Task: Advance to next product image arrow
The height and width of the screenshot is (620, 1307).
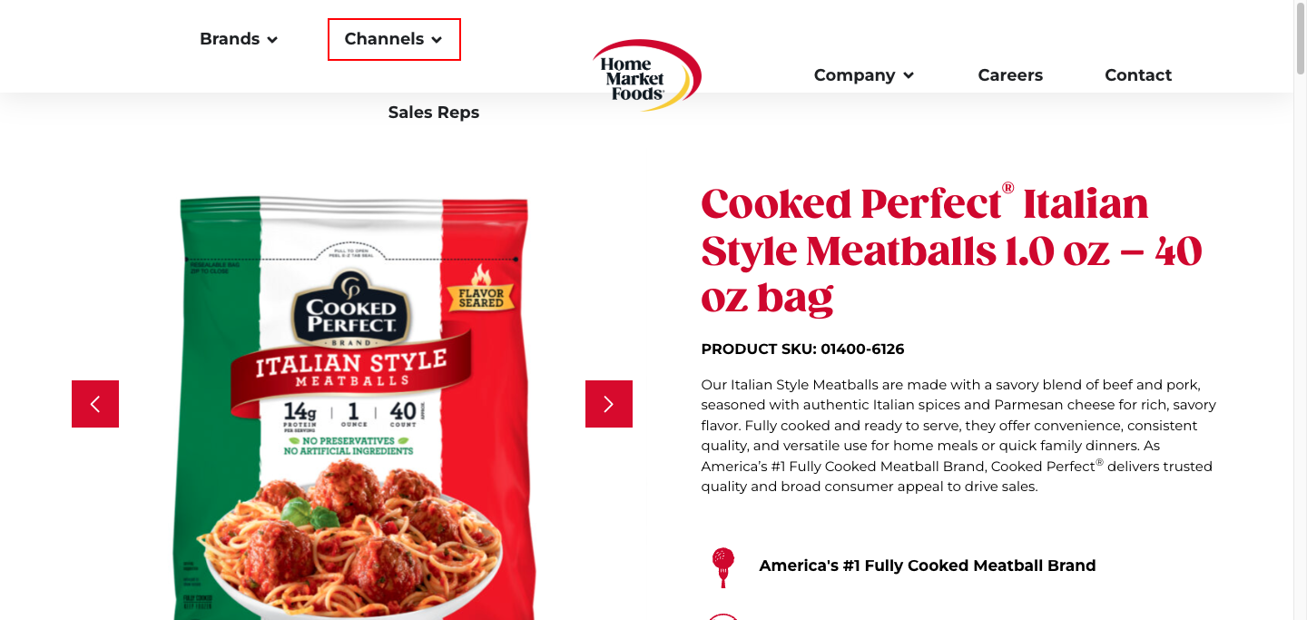Action: [x=609, y=404]
